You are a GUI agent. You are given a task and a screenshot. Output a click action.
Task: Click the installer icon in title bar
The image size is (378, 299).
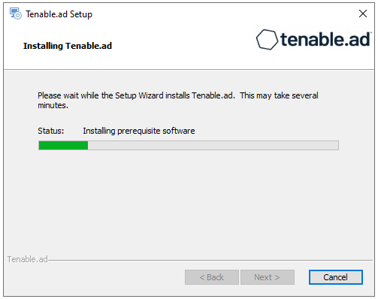[x=16, y=14]
